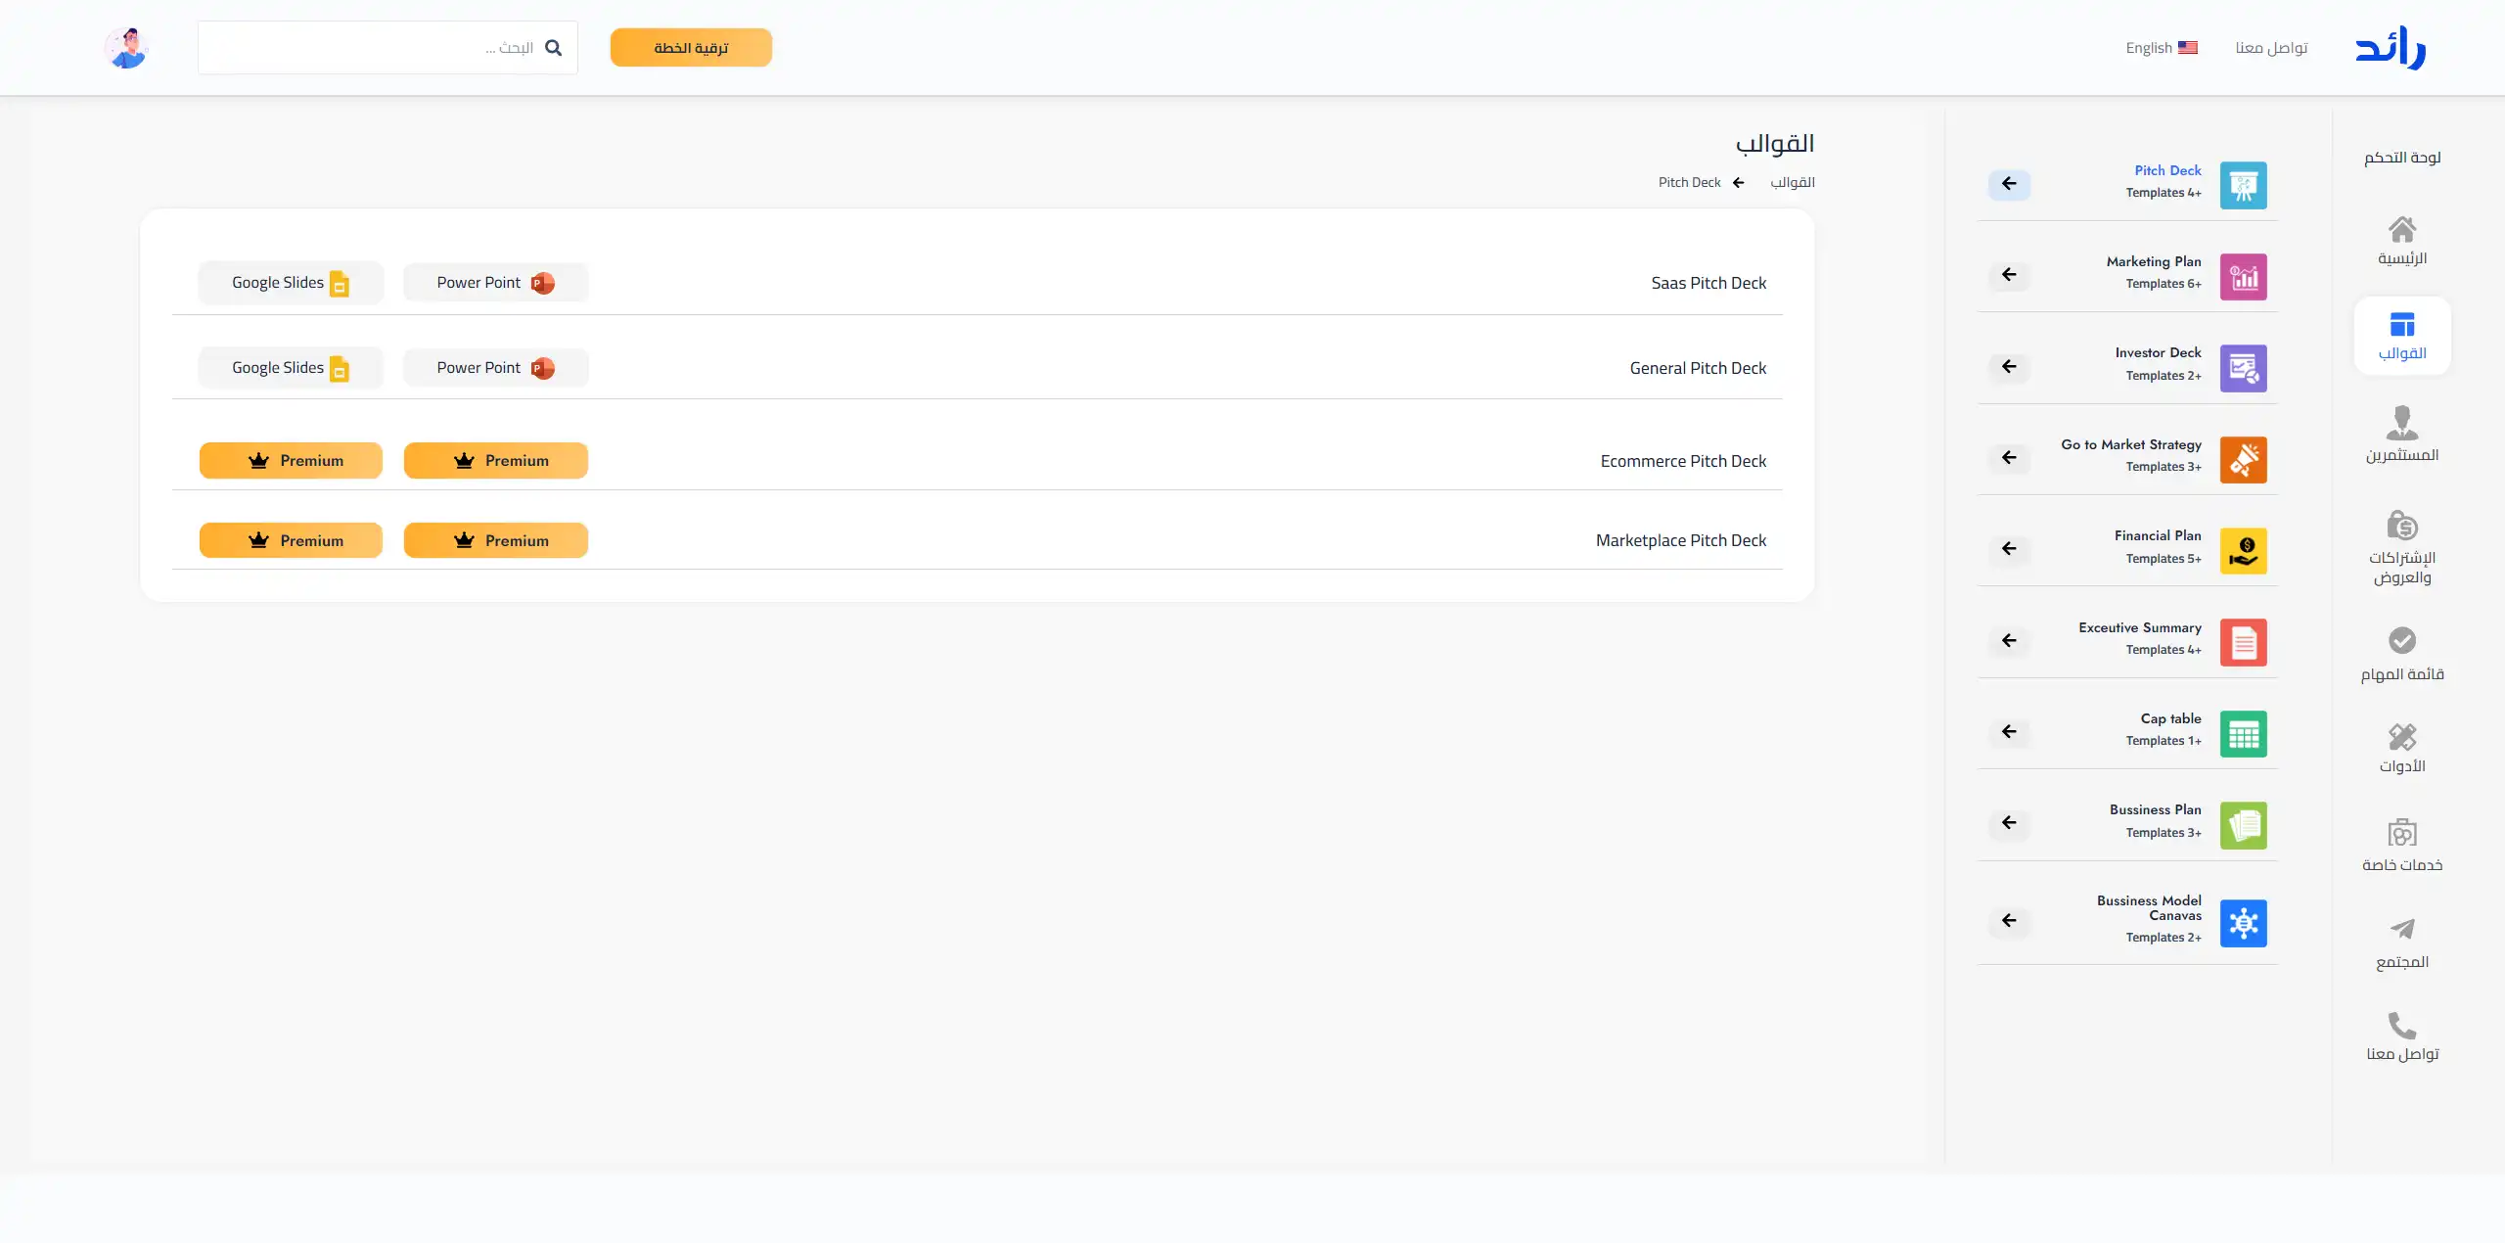Switch language to English
2505x1243 pixels.
[2161, 48]
